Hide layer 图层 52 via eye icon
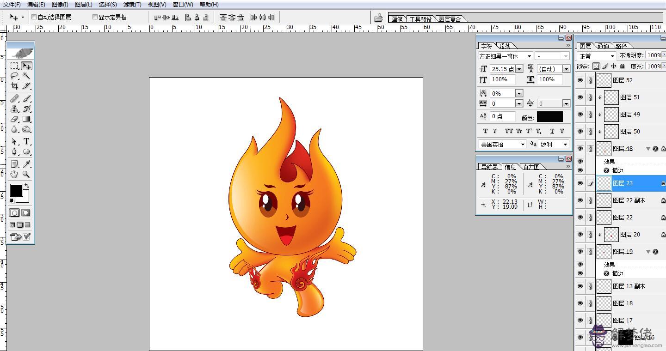The image size is (666, 351). tap(580, 80)
